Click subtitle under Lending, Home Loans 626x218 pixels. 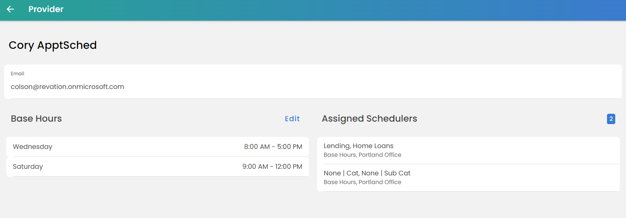tap(362, 155)
